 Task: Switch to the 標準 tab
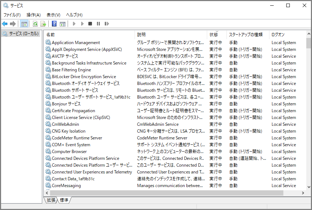(x=64, y=200)
